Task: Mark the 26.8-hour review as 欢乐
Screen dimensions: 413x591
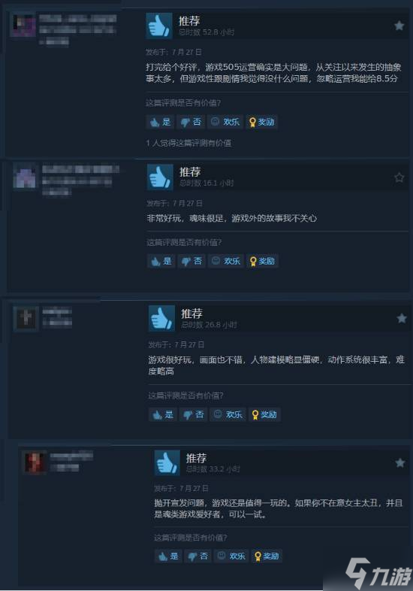Action: click(x=228, y=414)
